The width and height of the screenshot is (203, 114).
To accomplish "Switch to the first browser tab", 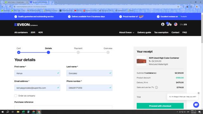I will (16, 2).
